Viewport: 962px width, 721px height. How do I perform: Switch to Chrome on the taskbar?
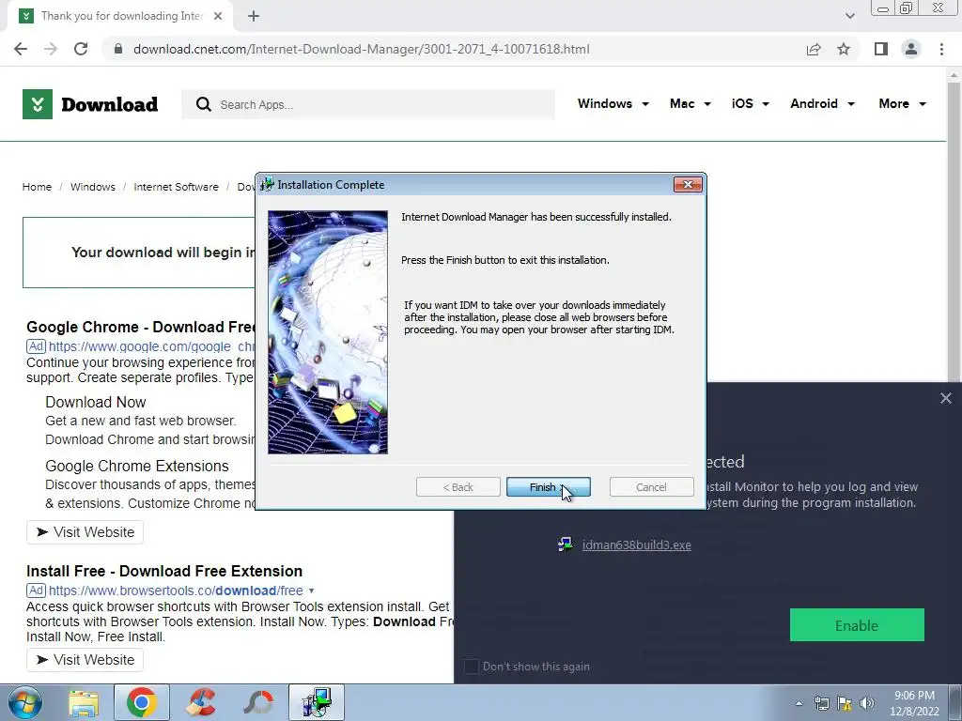(142, 702)
